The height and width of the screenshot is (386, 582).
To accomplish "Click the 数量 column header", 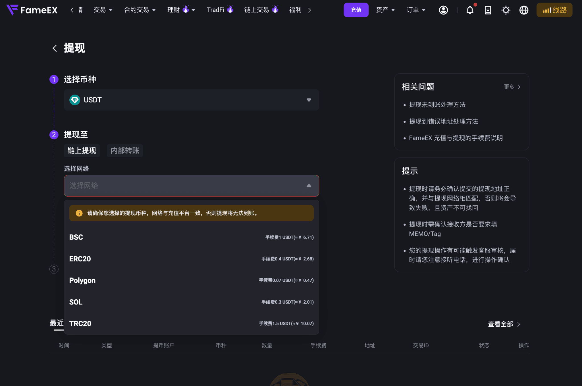I will (x=267, y=345).
